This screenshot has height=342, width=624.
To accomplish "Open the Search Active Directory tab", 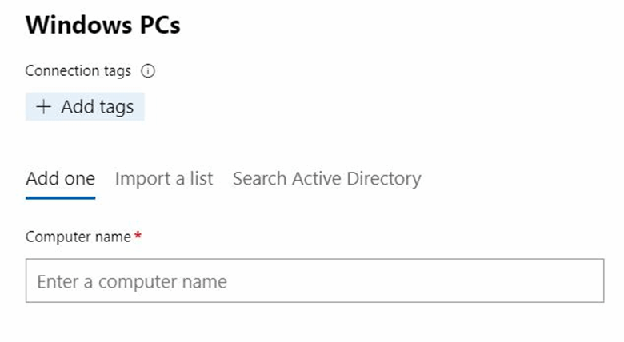I will (x=326, y=178).
